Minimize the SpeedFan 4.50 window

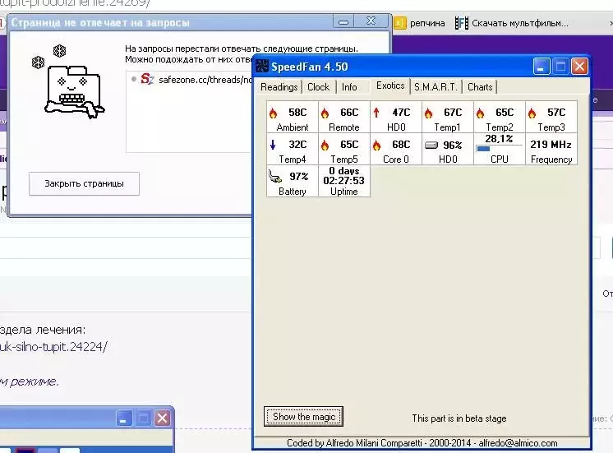coord(541,67)
